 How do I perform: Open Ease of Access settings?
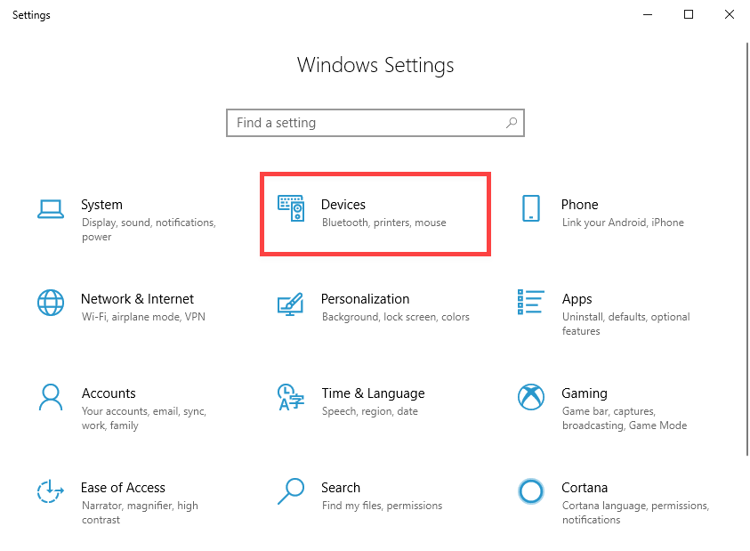(123, 488)
